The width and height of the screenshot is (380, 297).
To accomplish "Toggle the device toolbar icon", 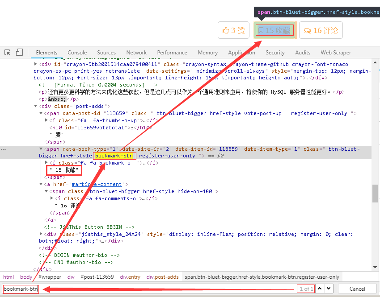I will tap(19, 53).
